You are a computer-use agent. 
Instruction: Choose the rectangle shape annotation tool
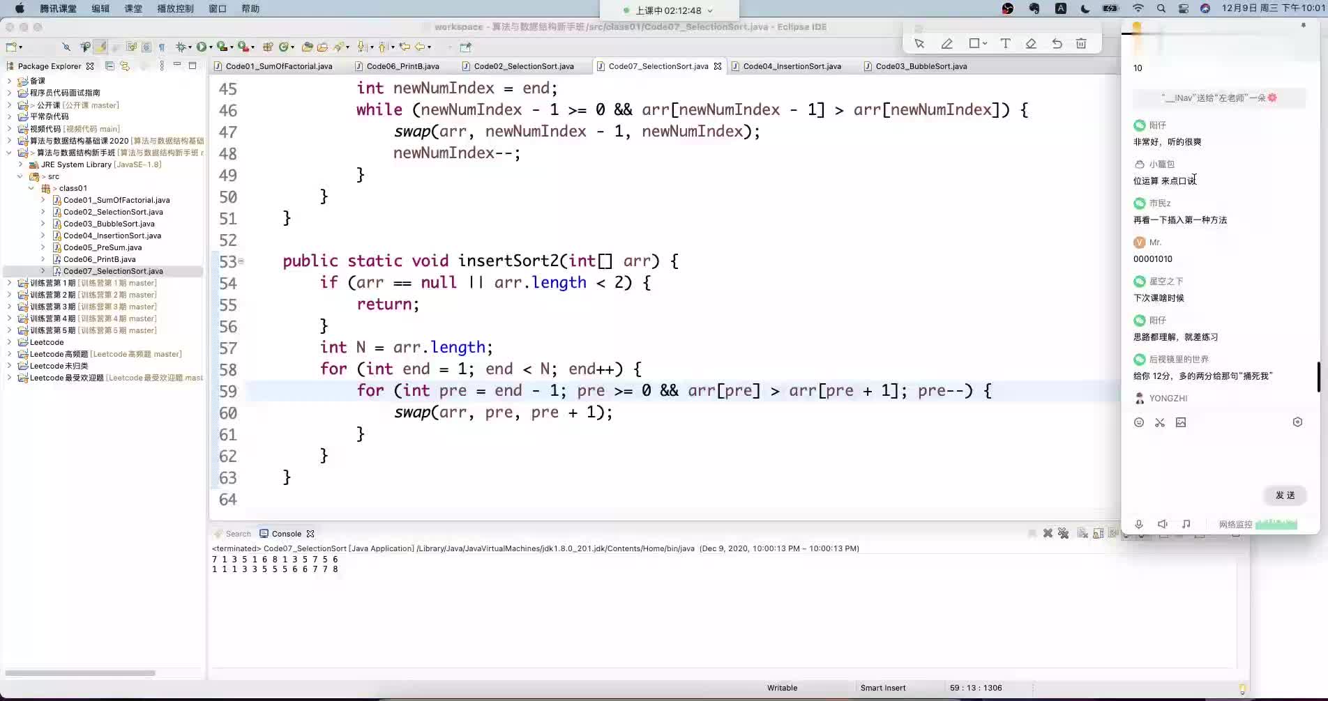click(x=974, y=43)
